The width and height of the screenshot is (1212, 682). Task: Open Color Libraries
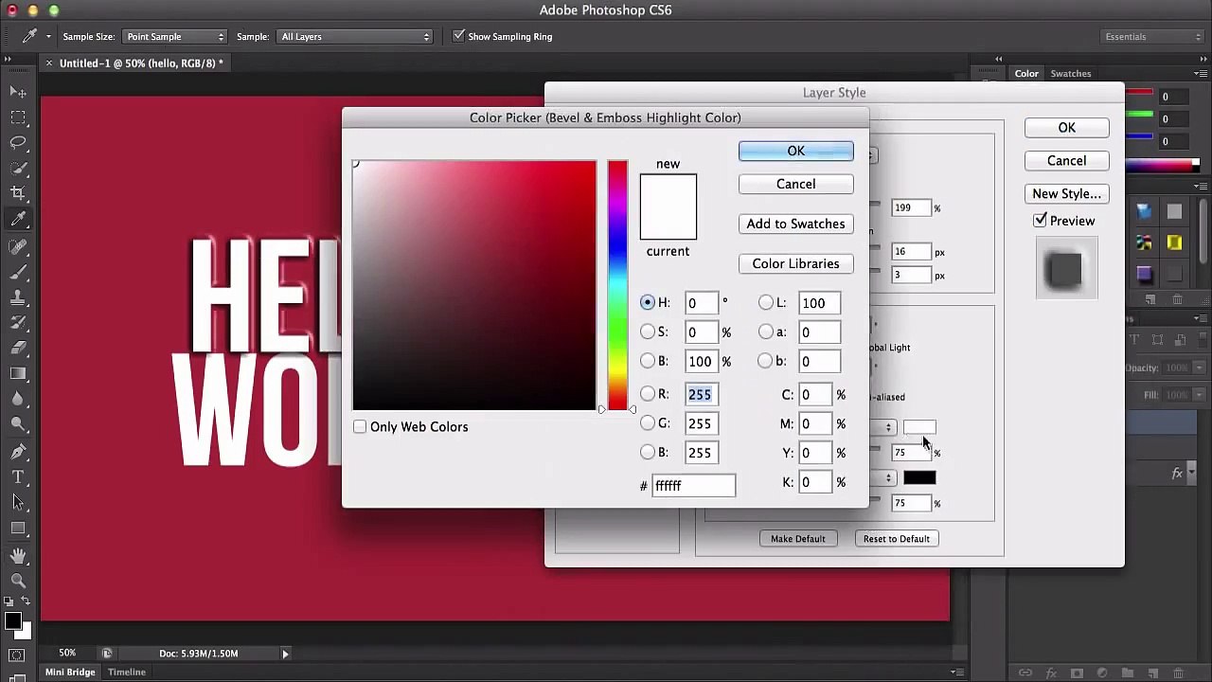(795, 263)
